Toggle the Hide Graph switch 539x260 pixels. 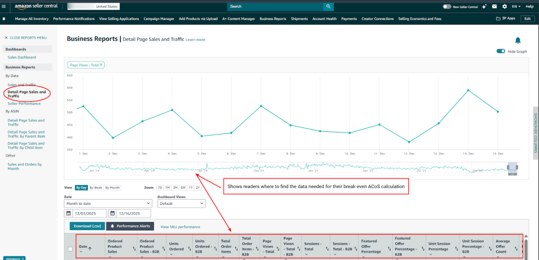pos(501,51)
